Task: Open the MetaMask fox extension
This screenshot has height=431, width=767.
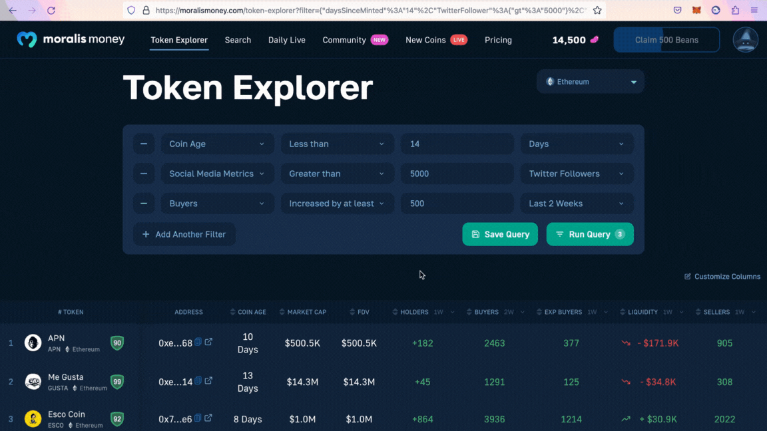Action: tap(696, 10)
